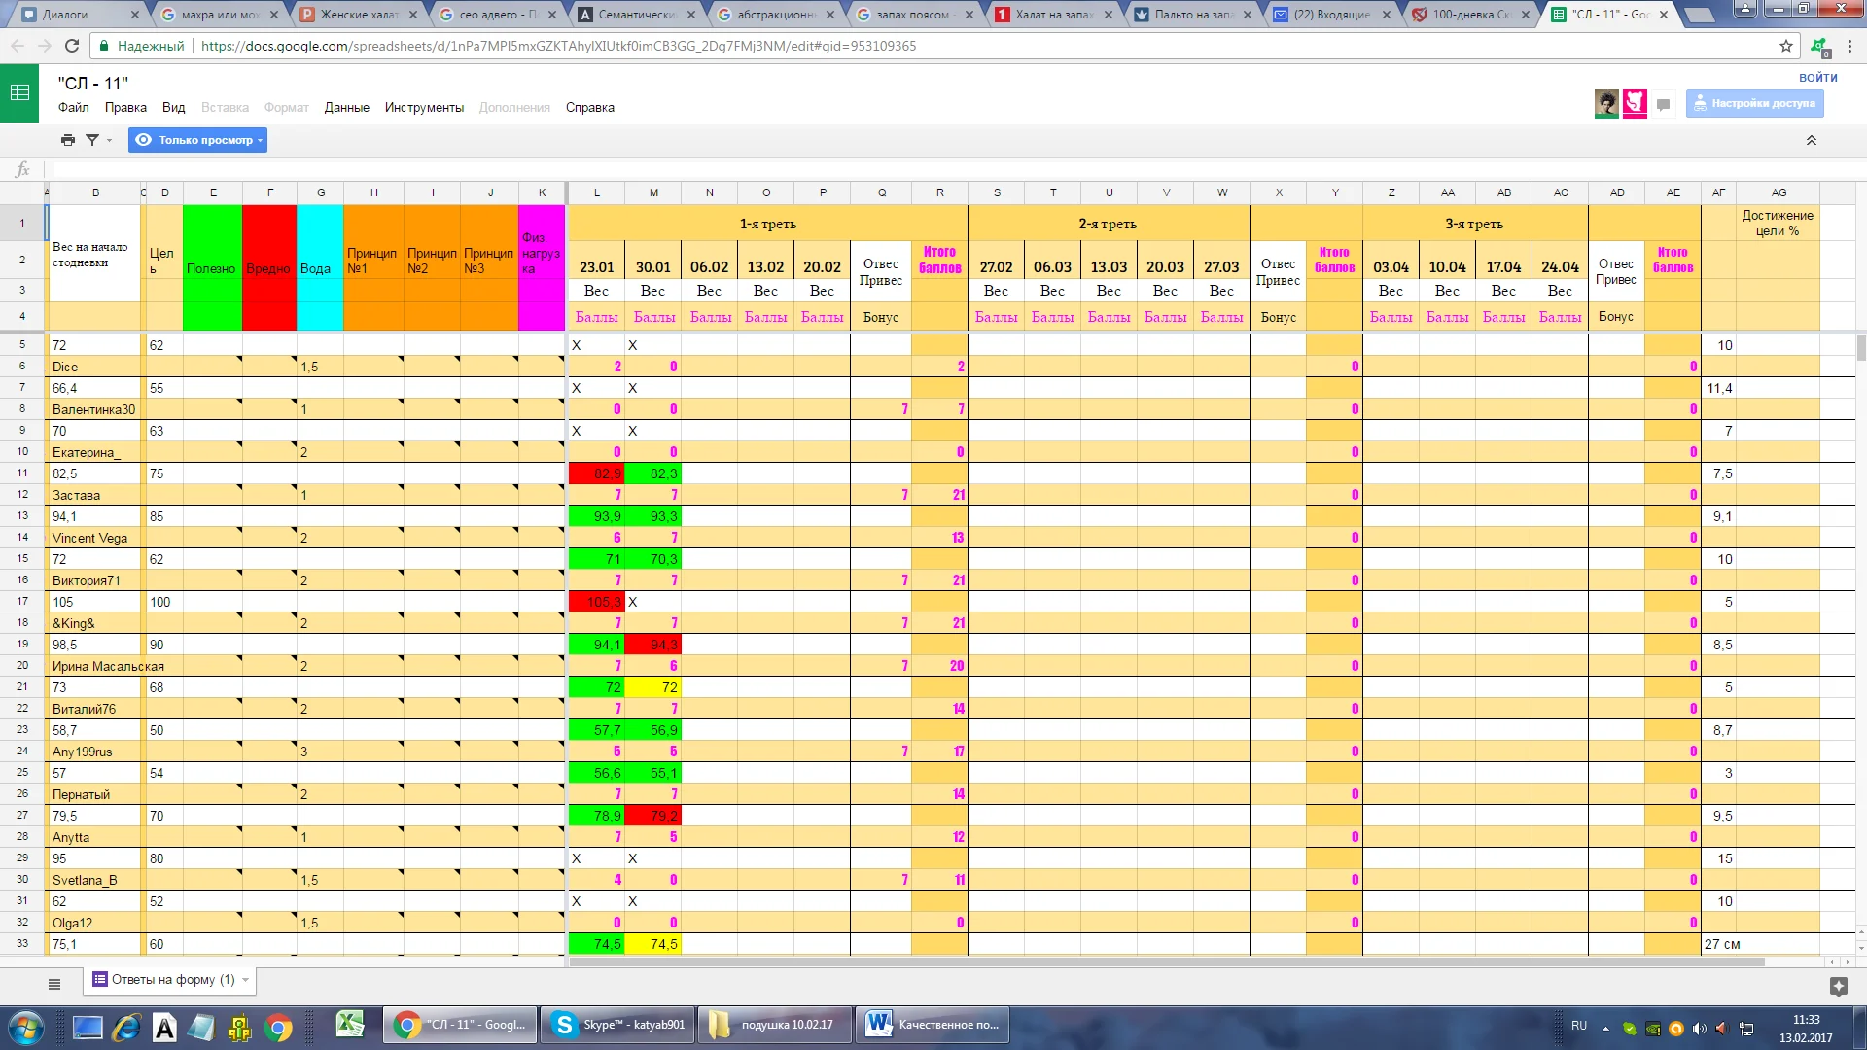
Task: Click the filter funnel icon
Action: point(92,140)
